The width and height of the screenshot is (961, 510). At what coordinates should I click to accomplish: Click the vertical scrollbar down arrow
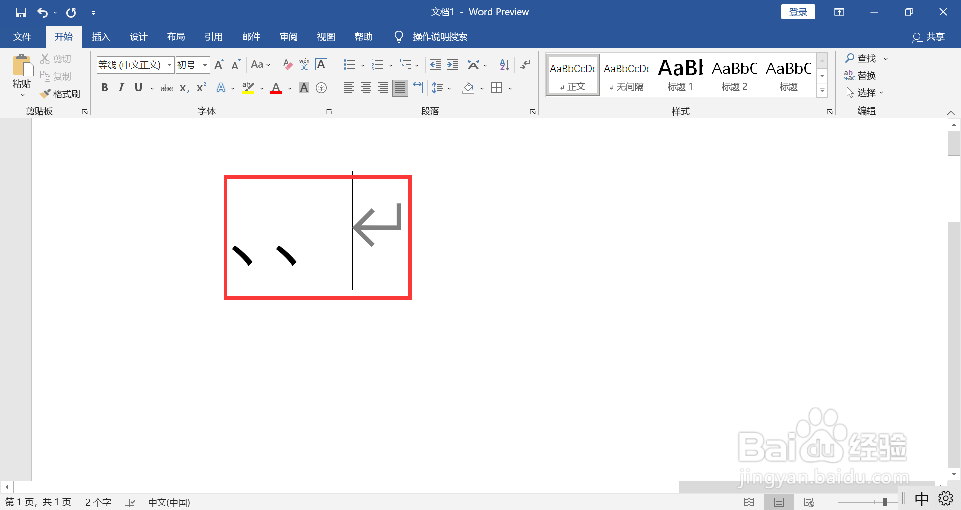point(954,474)
